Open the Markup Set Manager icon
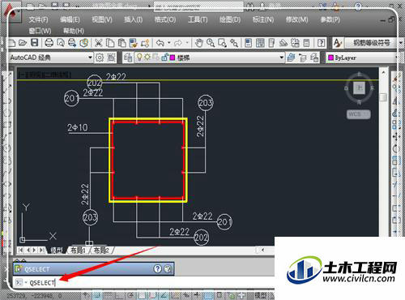Viewport: 405px width, 300px height. click(x=295, y=43)
